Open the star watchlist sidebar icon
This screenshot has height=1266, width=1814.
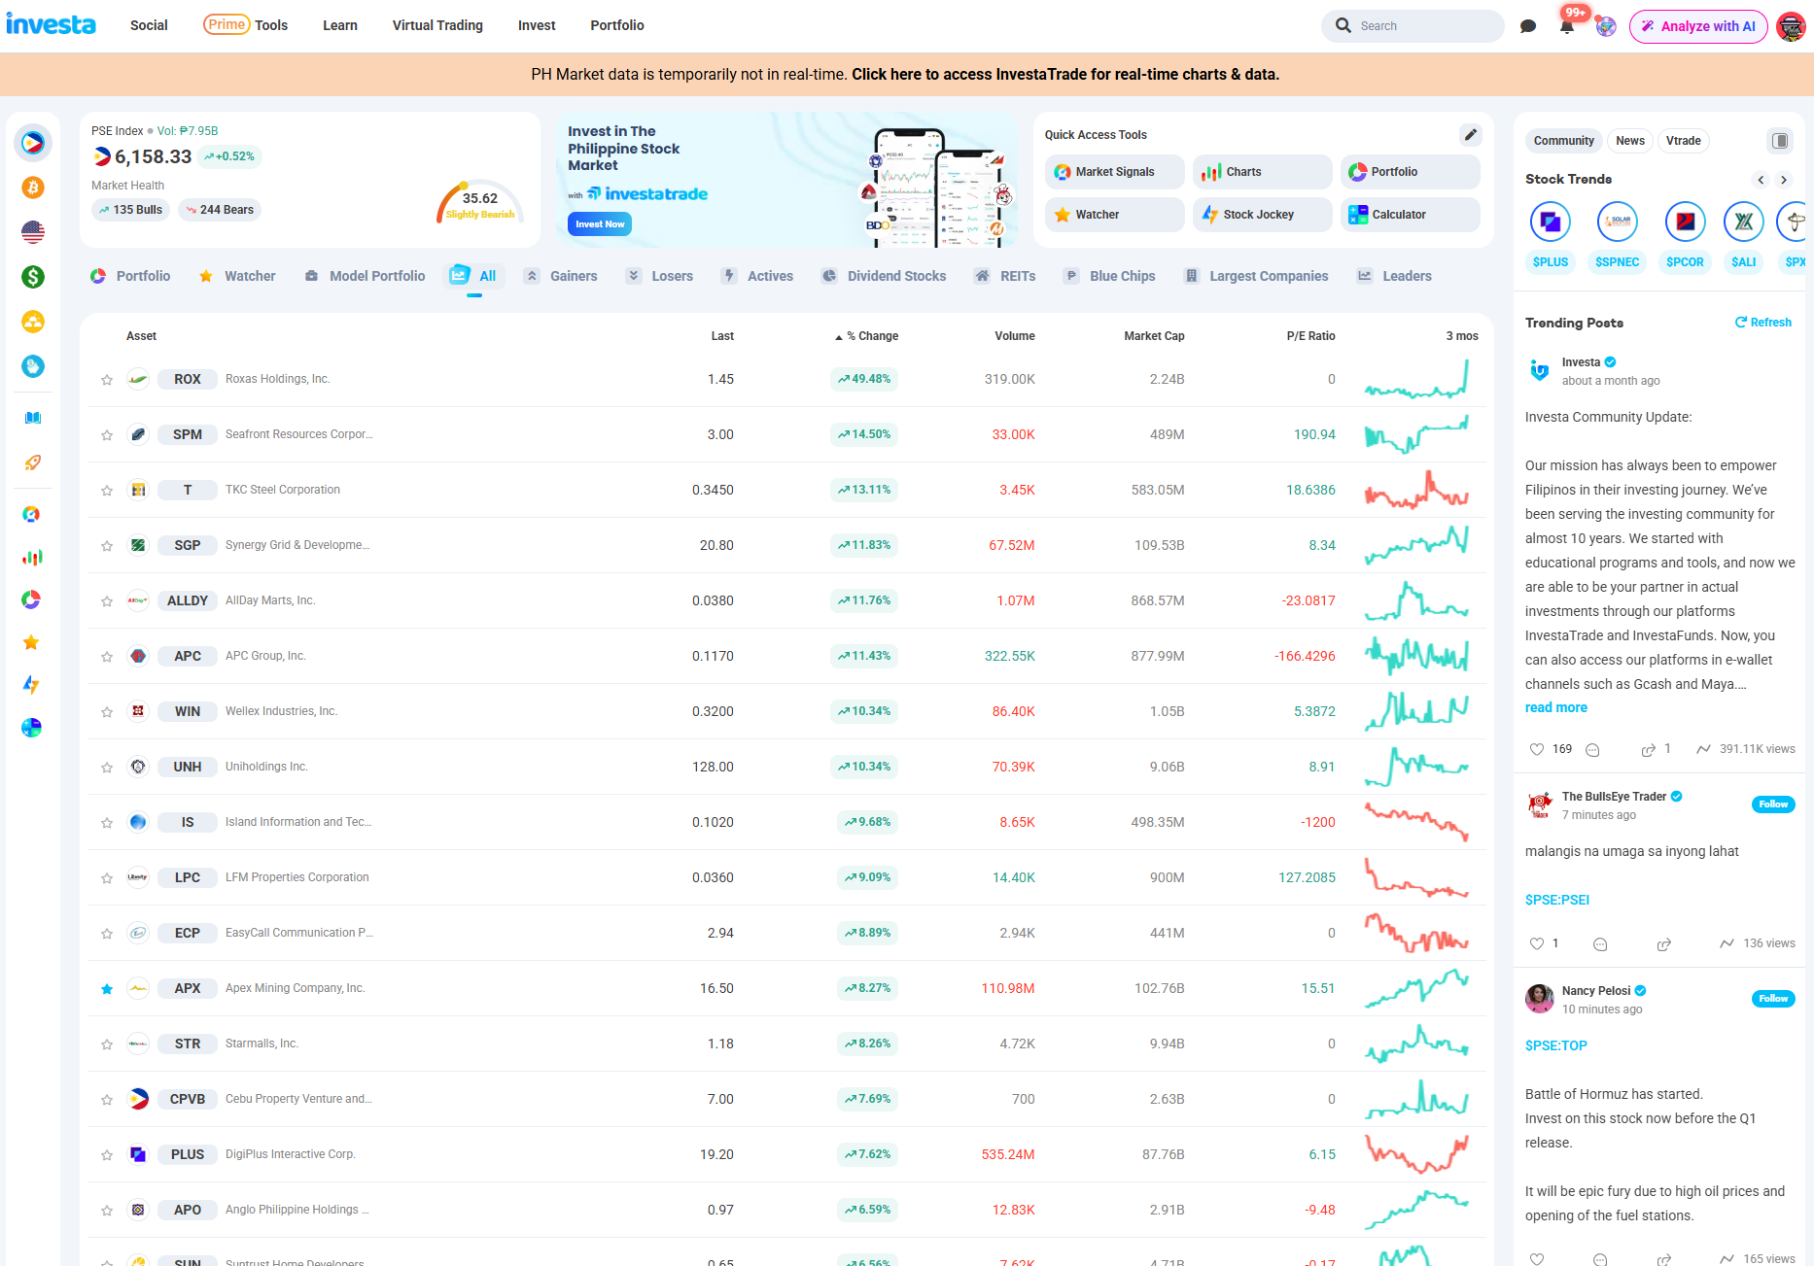(32, 642)
